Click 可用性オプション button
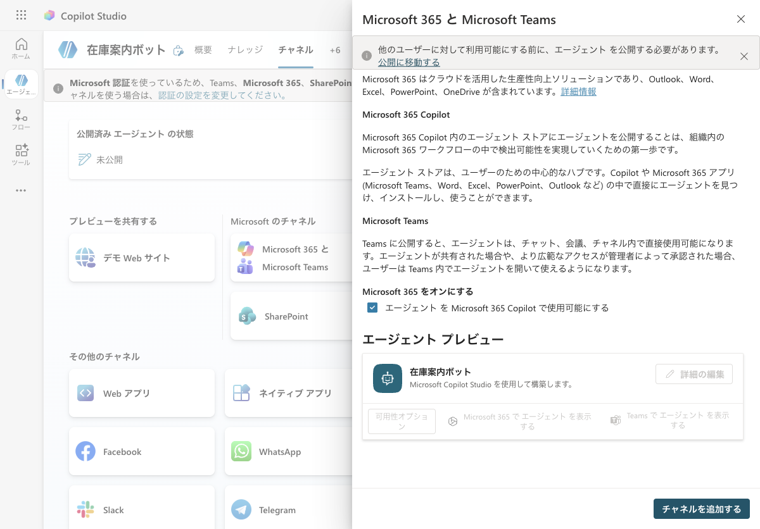 pyautogui.click(x=402, y=421)
